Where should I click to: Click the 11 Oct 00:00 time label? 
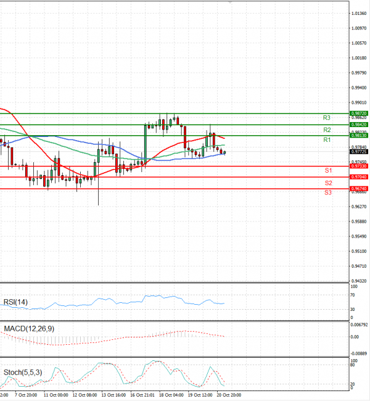(55, 395)
